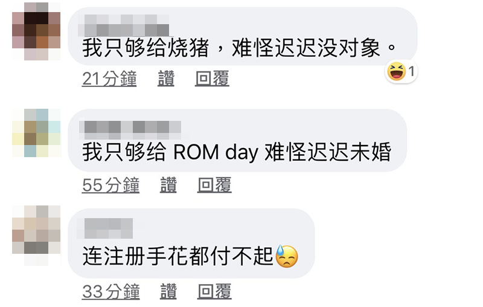Click the blurred name of first commenter
This screenshot has height=307, width=483.
(124, 25)
